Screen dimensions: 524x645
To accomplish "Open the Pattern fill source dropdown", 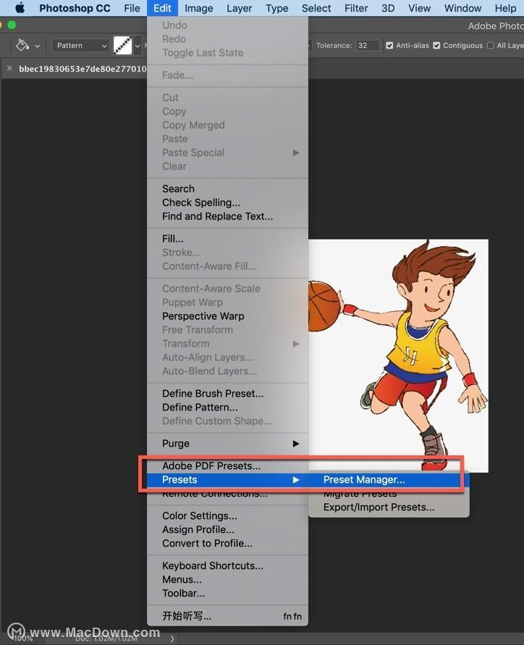I will pos(80,46).
